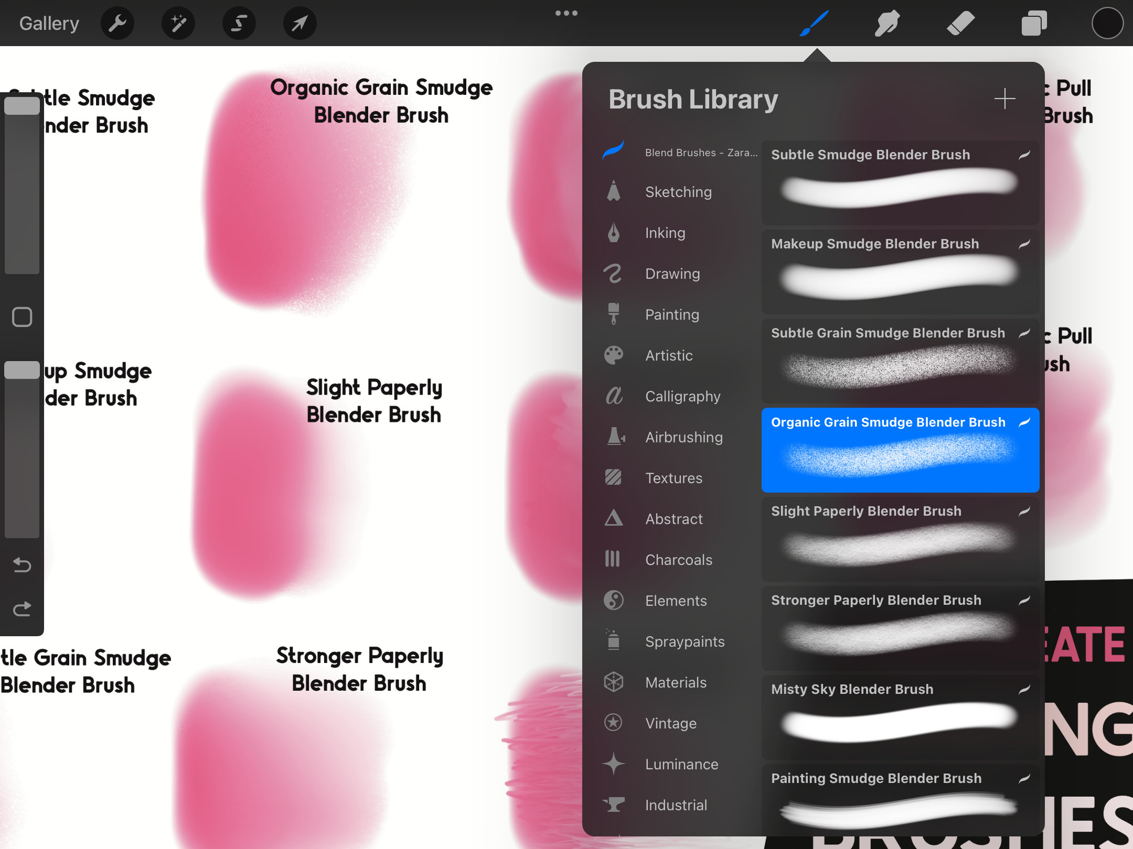Select the Slight Paperly Blender Brush
1133x849 pixels.
pos(900,539)
